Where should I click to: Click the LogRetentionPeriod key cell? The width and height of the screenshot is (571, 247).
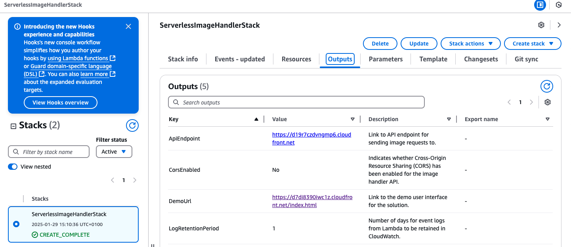tap(194, 228)
